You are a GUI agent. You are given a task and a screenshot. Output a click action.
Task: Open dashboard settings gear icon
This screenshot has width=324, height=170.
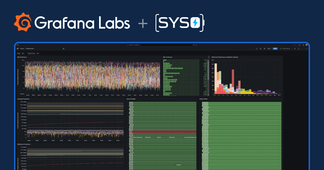265,49
